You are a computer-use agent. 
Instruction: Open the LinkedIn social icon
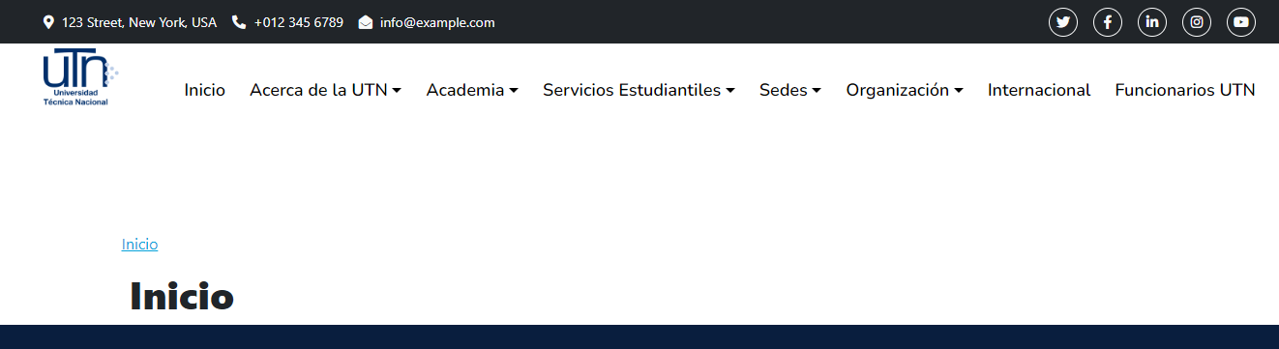[1152, 22]
